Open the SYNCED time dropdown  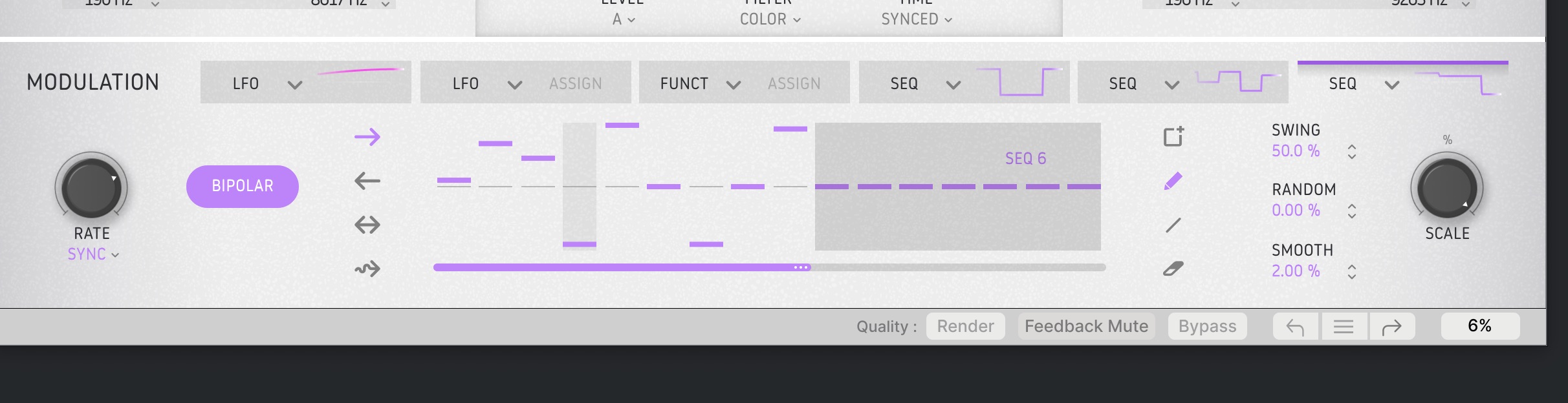pos(917,19)
